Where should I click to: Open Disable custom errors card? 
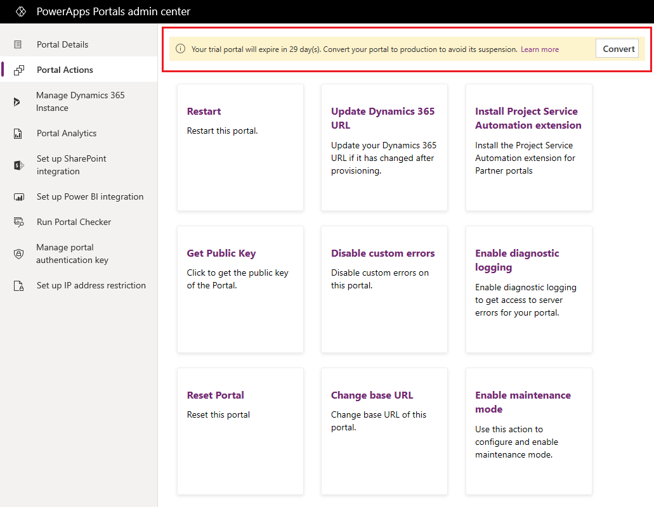[x=384, y=289]
